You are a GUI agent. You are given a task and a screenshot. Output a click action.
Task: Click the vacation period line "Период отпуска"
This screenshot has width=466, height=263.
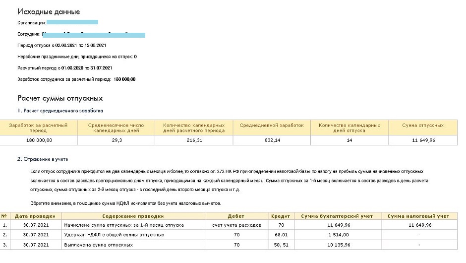click(61, 45)
